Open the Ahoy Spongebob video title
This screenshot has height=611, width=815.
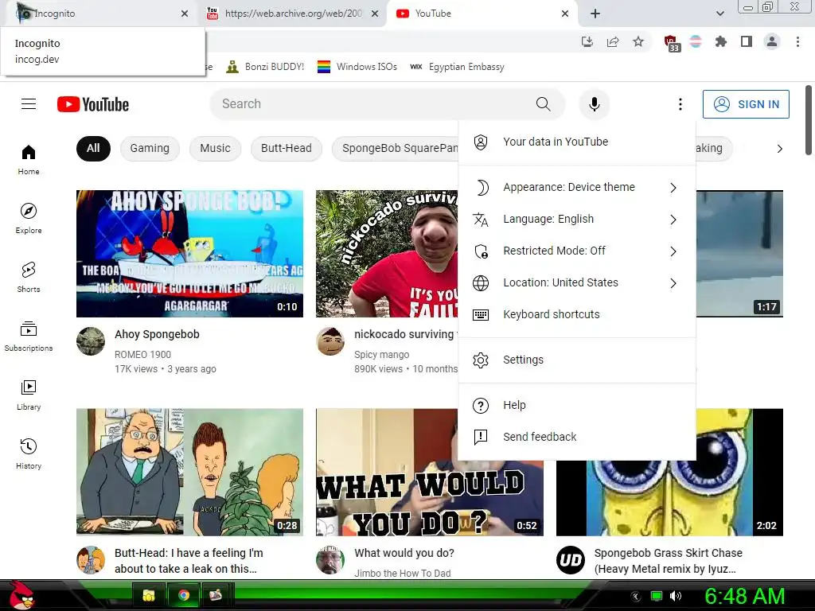157,334
